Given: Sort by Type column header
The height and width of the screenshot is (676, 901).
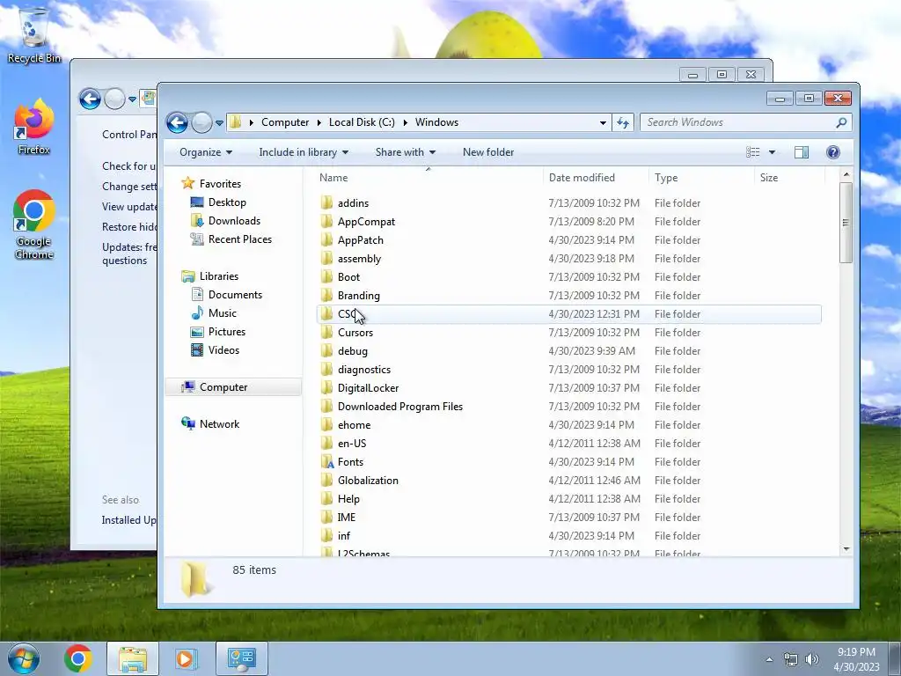Looking at the screenshot, I should [x=701, y=178].
